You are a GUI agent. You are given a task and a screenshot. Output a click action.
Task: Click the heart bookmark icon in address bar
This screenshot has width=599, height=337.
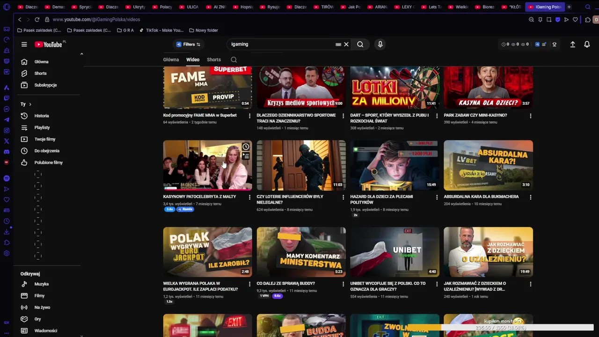[575, 20]
